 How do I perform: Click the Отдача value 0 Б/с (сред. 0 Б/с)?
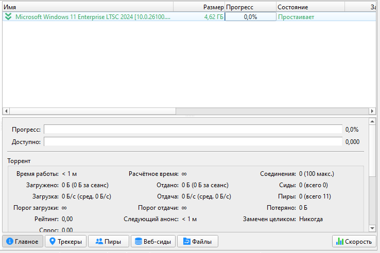[x=206, y=196]
